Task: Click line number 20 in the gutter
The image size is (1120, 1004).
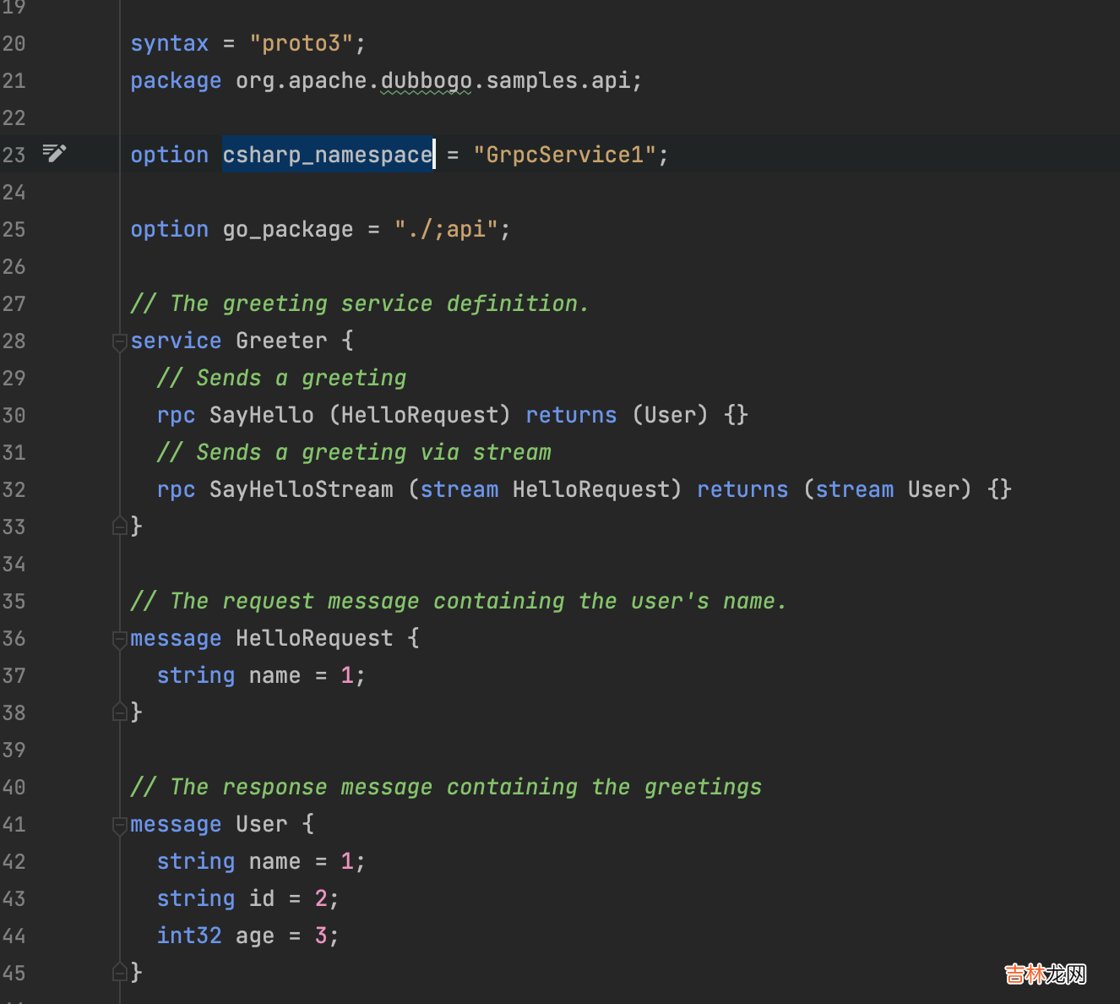Action: tap(14, 43)
